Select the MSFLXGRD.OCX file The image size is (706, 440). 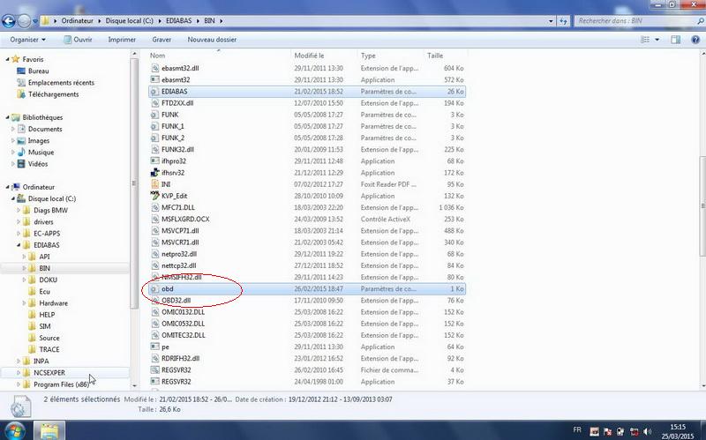pyautogui.click(x=185, y=219)
